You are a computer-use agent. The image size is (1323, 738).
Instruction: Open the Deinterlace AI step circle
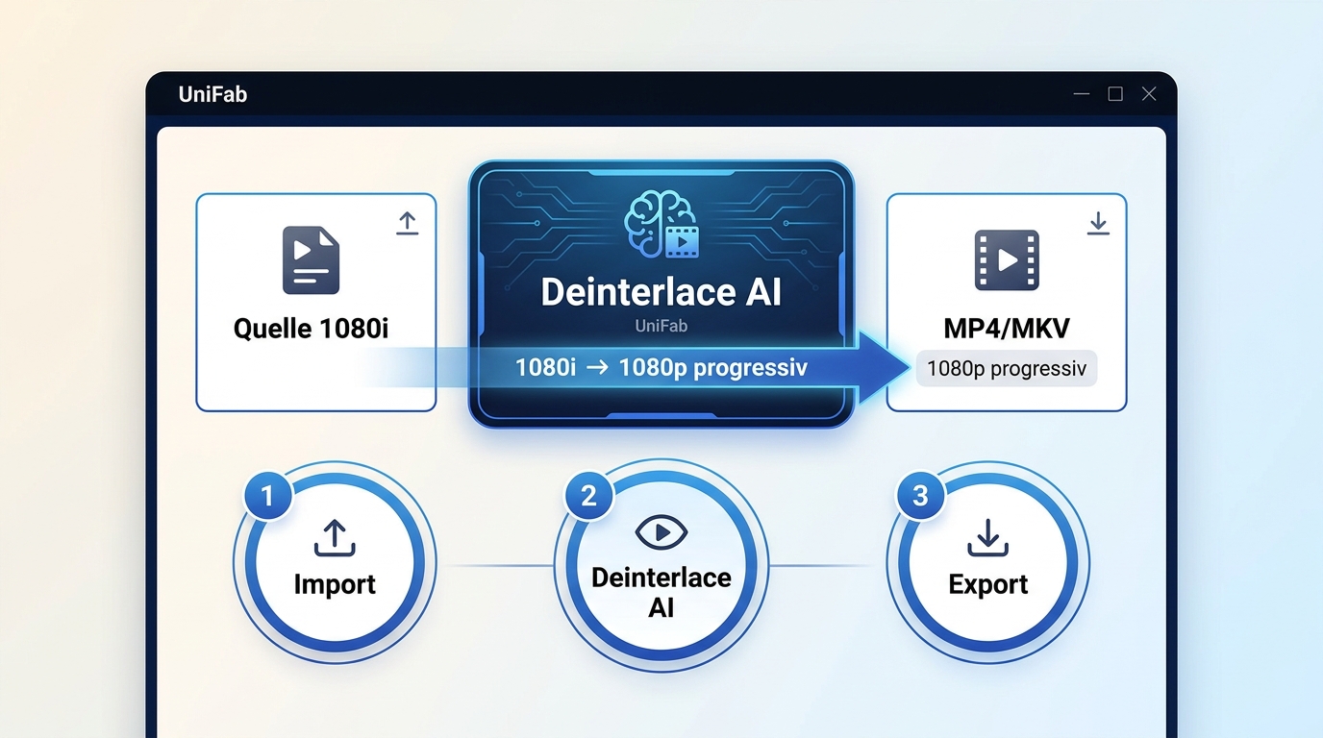tap(661, 565)
